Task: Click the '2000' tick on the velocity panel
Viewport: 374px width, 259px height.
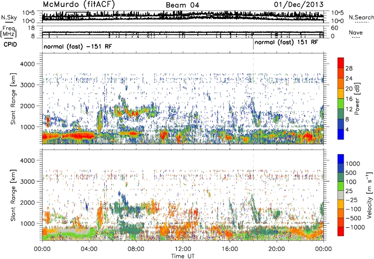Action: click(x=29, y=202)
